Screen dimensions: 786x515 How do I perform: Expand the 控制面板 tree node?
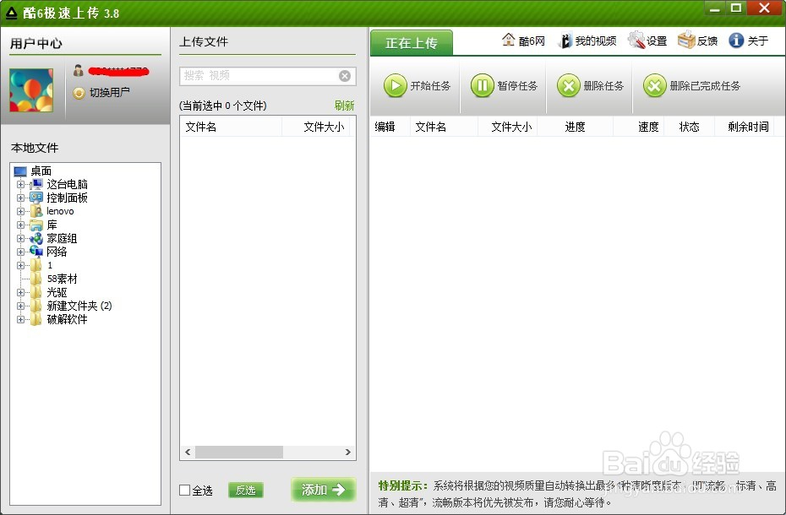coord(20,198)
